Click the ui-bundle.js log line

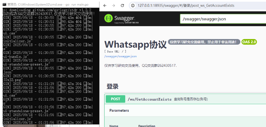[x=16, y=57]
